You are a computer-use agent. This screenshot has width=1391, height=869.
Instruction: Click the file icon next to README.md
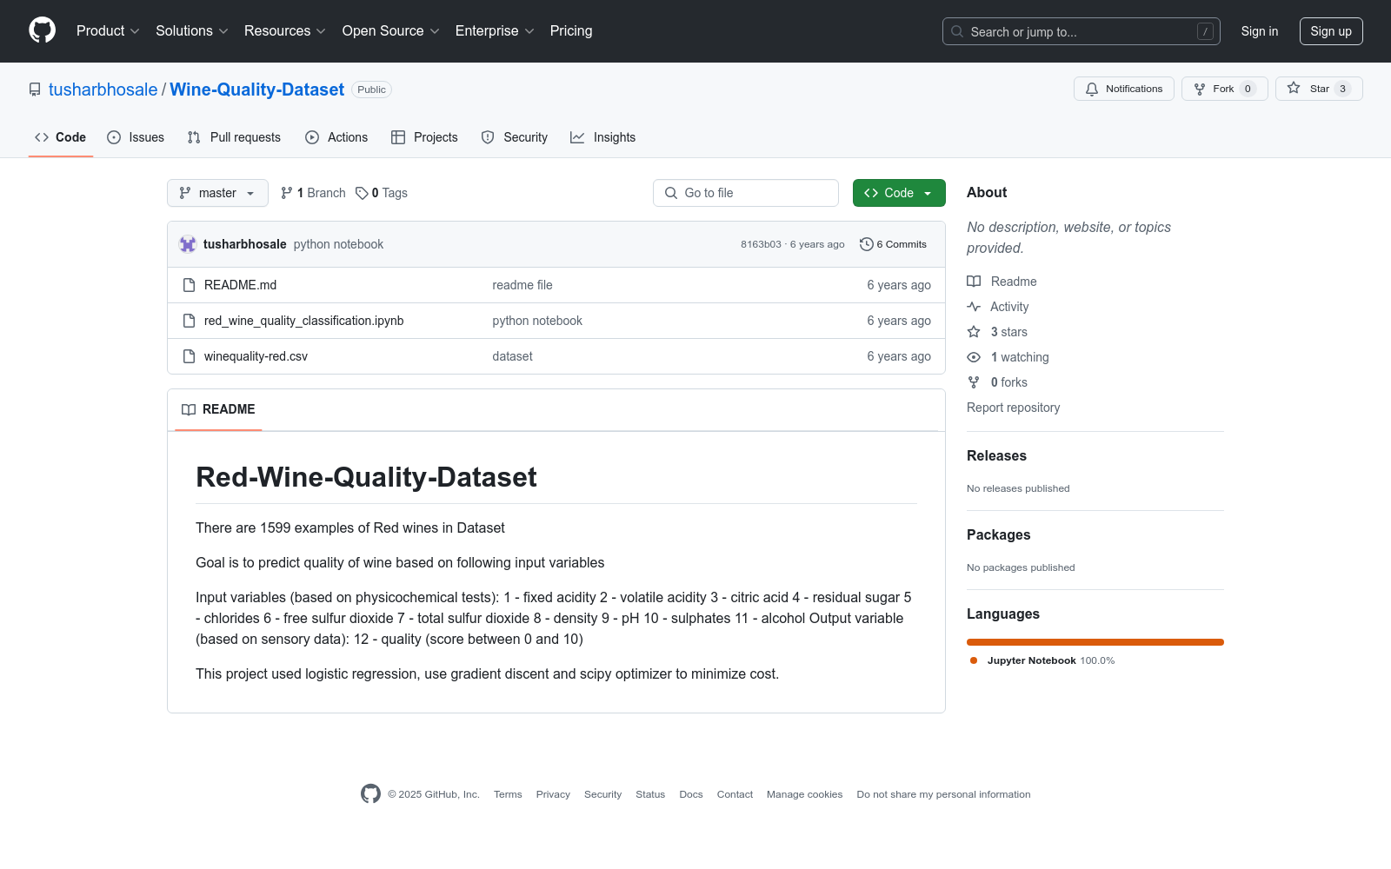[x=189, y=285]
